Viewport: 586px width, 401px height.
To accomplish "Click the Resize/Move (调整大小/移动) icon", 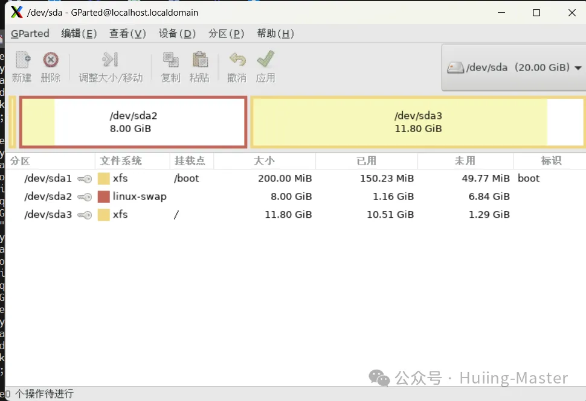I will click(x=110, y=59).
